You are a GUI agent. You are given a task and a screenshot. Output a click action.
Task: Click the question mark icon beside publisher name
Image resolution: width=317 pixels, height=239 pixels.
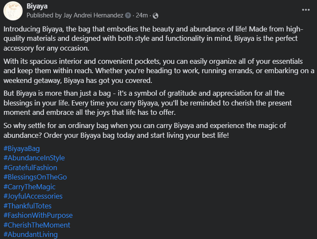[x=128, y=16]
